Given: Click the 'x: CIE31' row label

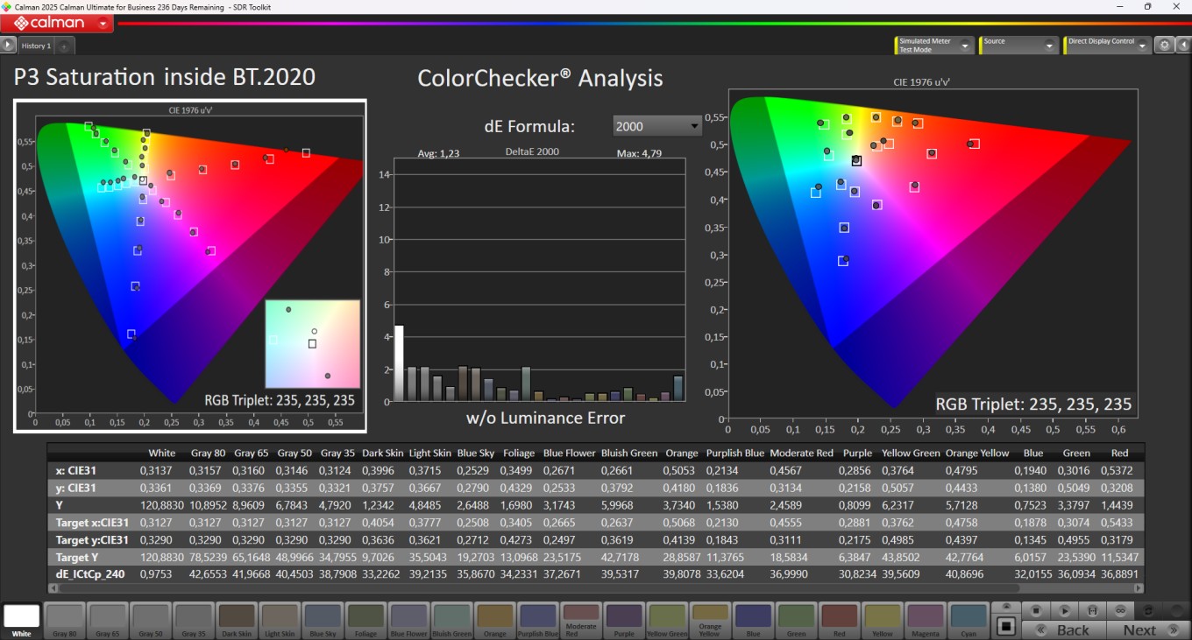Looking at the screenshot, I should (77, 471).
